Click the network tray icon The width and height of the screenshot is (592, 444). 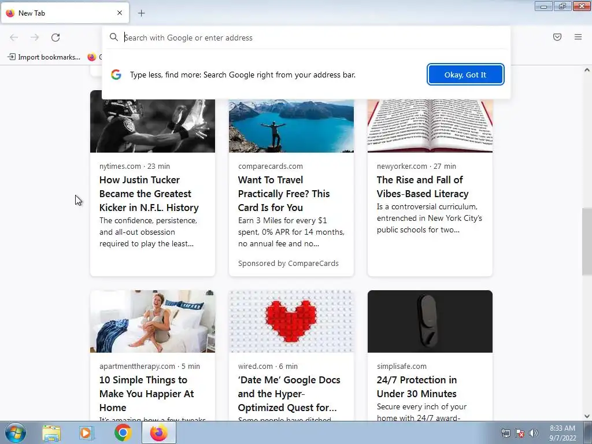505,433
